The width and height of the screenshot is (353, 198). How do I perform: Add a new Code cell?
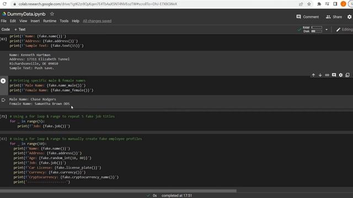point(6,29)
